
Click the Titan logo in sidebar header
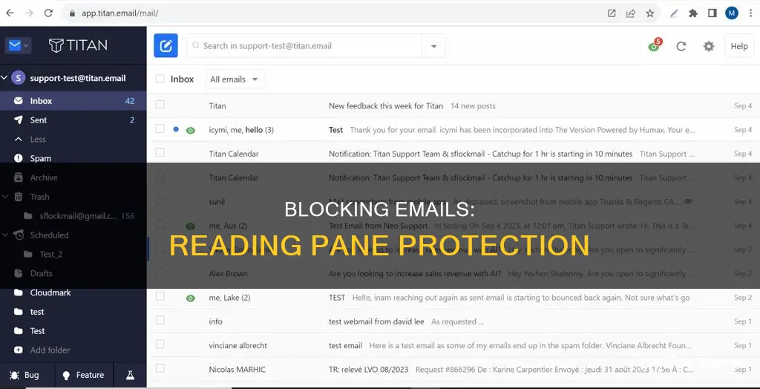[x=78, y=45]
